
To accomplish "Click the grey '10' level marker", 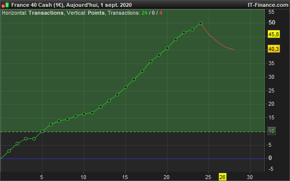I will coord(271,131).
